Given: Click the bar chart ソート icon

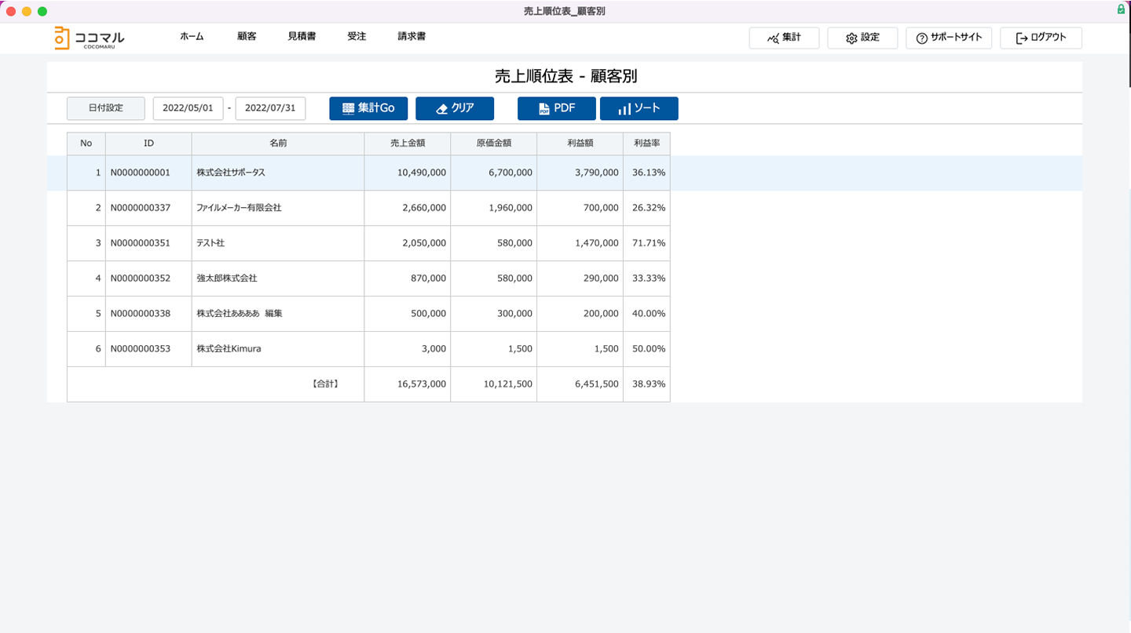Looking at the screenshot, I should (624, 109).
